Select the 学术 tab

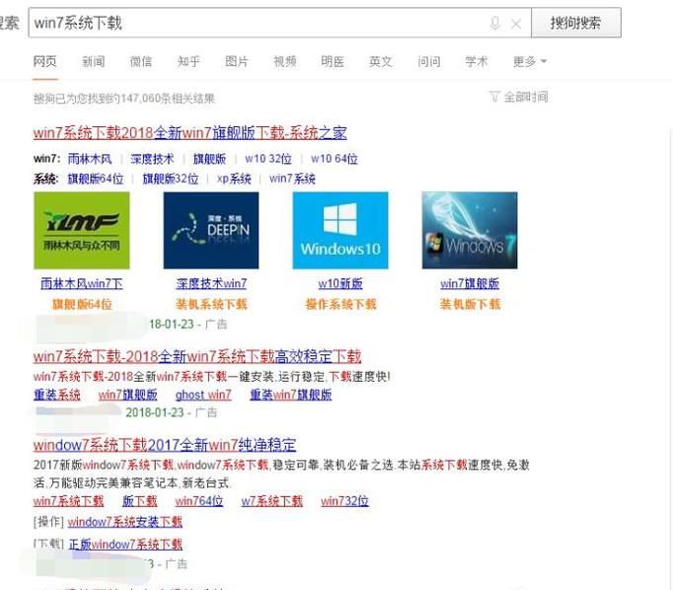pyautogui.click(x=477, y=62)
